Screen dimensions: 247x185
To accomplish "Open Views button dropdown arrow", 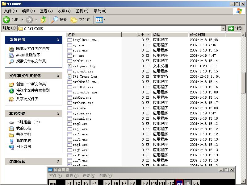I will [104, 20].
